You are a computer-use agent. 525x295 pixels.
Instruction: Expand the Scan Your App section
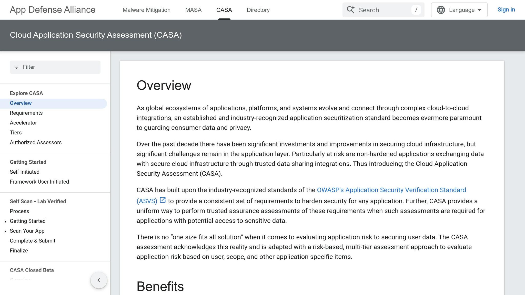tap(5, 231)
